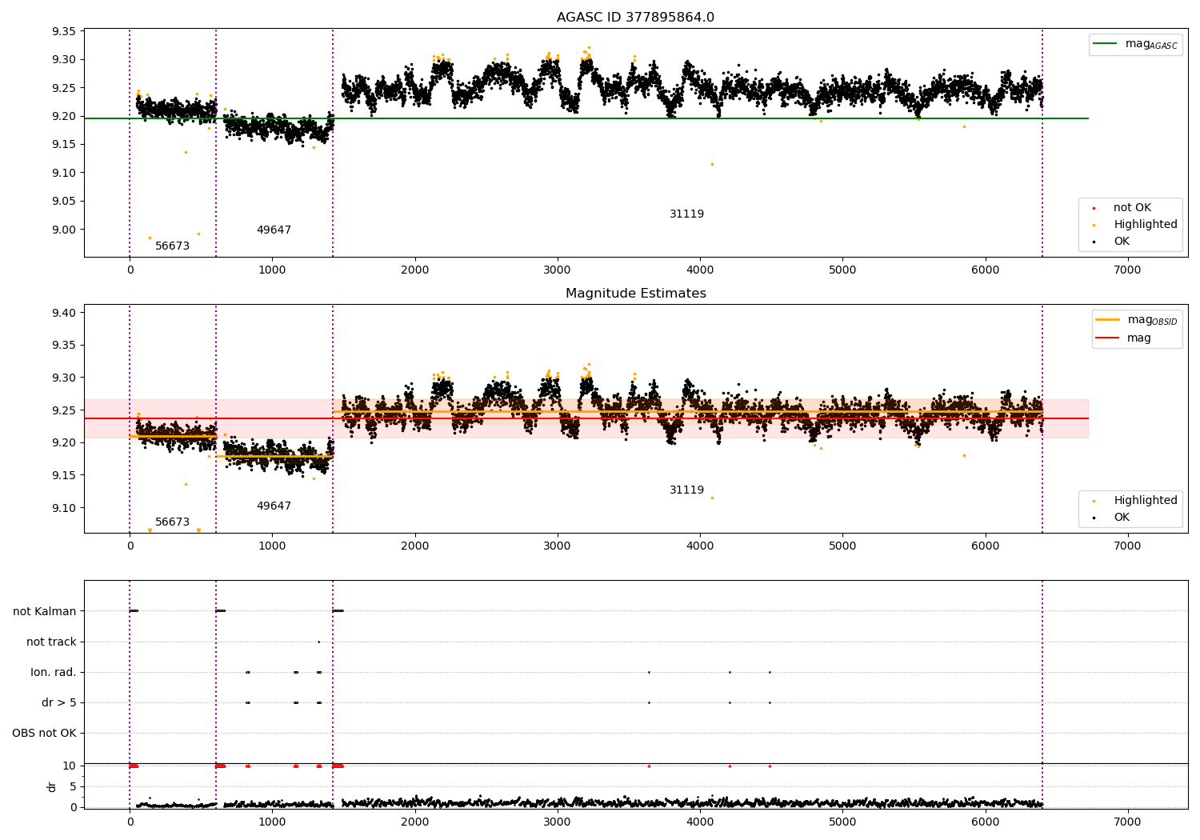
Task: Click OBSID label 31119 in top plot
Action: (686, 214)
